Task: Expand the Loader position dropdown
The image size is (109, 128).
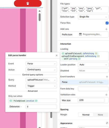Action: [x=93, y=65]
